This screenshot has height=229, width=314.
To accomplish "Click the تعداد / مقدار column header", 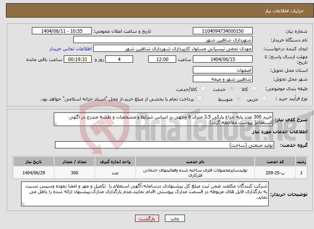I will (x=74, y=162).
